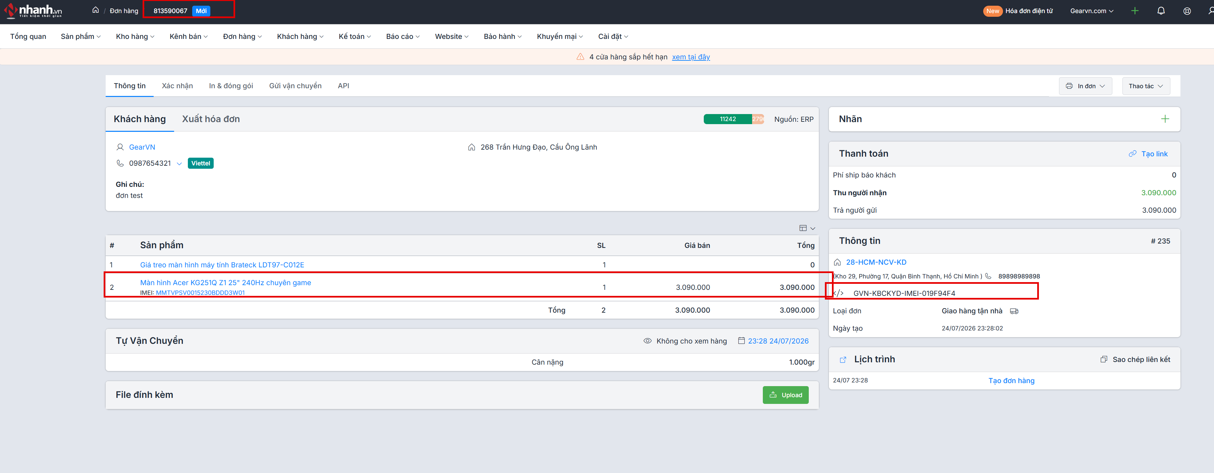The image size is (1214, 473).
Task: Open Hóa đơn điện tử in top bar
Action: click(1029, 11)
